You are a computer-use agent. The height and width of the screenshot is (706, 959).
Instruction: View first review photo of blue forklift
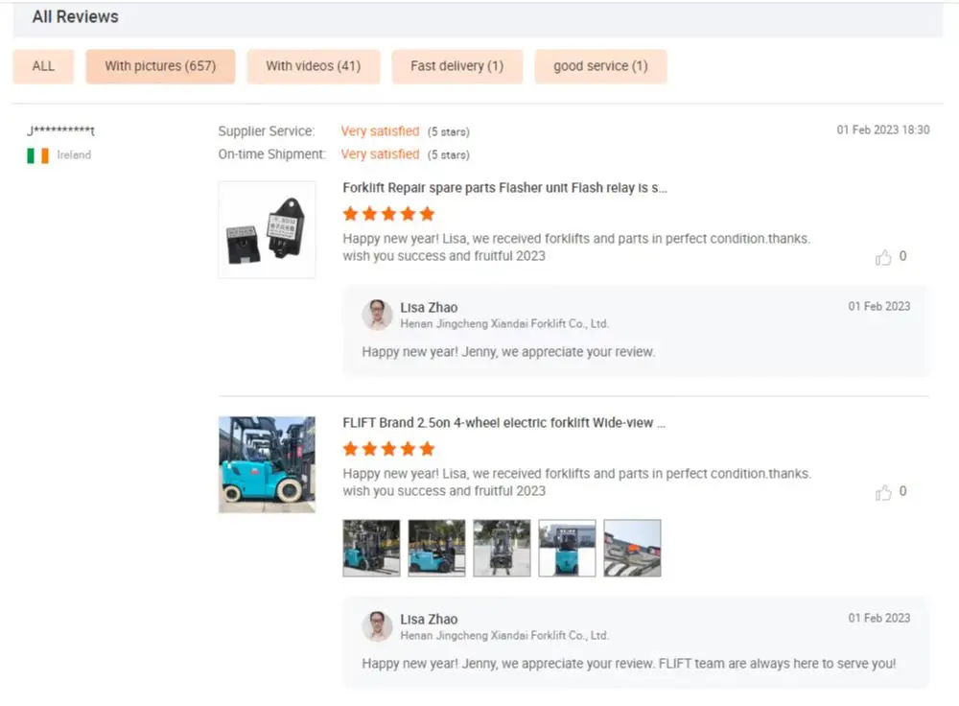pyautogui.click(x=371, y=548)
